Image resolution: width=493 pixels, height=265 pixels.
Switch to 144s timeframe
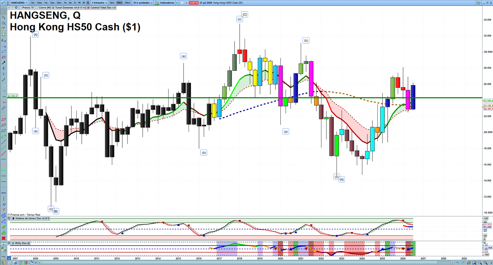tap(39, 3)
